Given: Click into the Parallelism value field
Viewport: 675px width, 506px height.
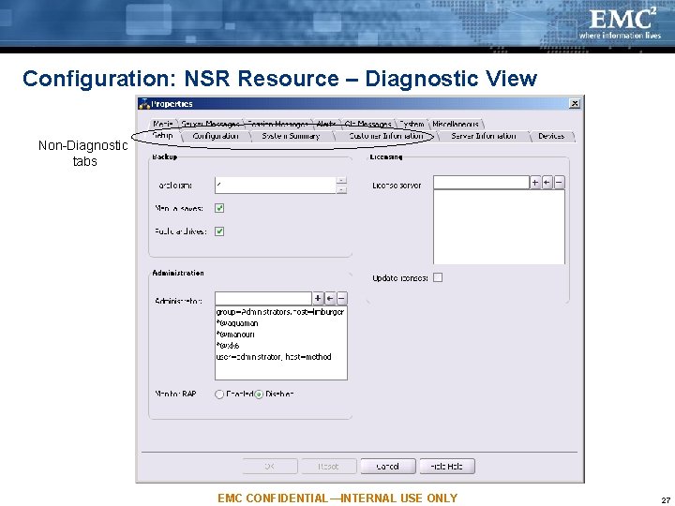Looking at the screenshot, I should coord(275,185).
